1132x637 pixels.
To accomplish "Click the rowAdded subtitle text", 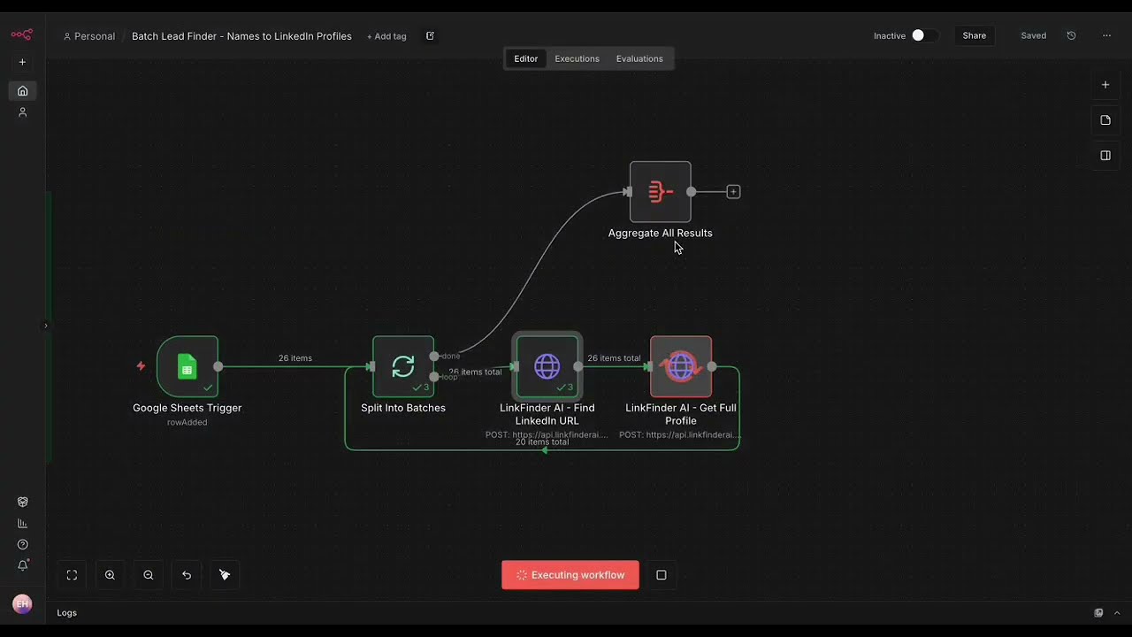I will (x=187, y=422).
